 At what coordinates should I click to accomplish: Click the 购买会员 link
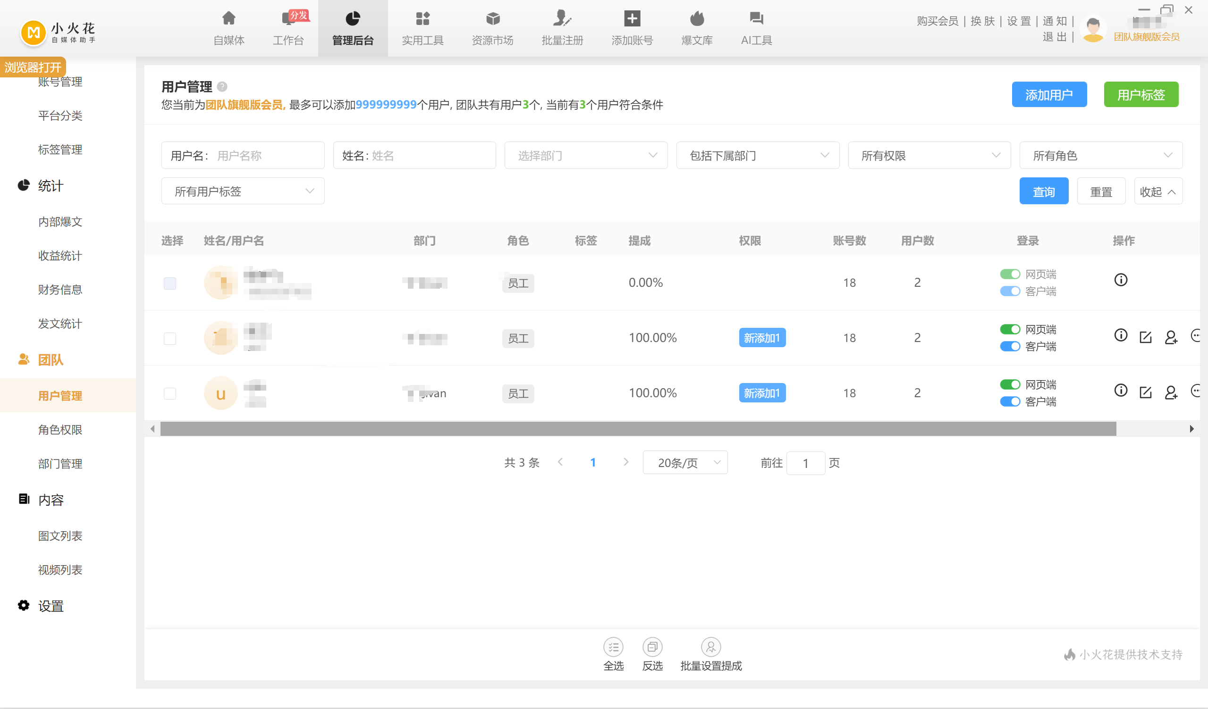(937, 21)
